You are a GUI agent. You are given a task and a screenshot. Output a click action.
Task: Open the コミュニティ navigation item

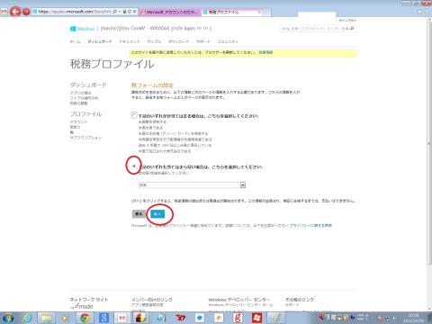tap(228, 41)
